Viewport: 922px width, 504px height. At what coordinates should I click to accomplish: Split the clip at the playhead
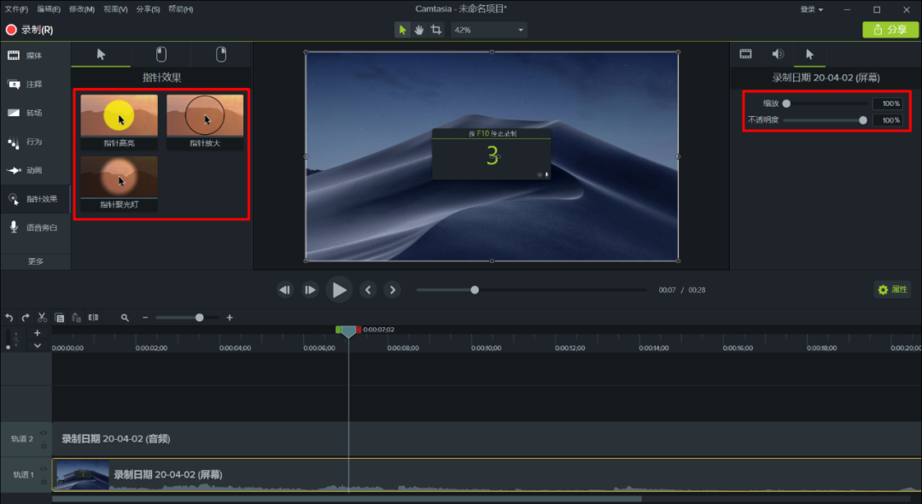coord(93,318)
